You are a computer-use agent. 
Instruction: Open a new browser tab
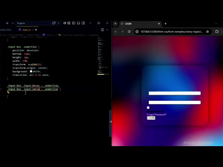pos(166,24)
